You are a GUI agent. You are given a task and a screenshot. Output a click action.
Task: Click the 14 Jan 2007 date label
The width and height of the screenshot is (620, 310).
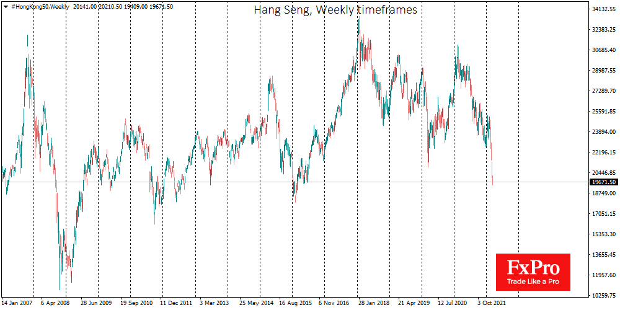17,304
